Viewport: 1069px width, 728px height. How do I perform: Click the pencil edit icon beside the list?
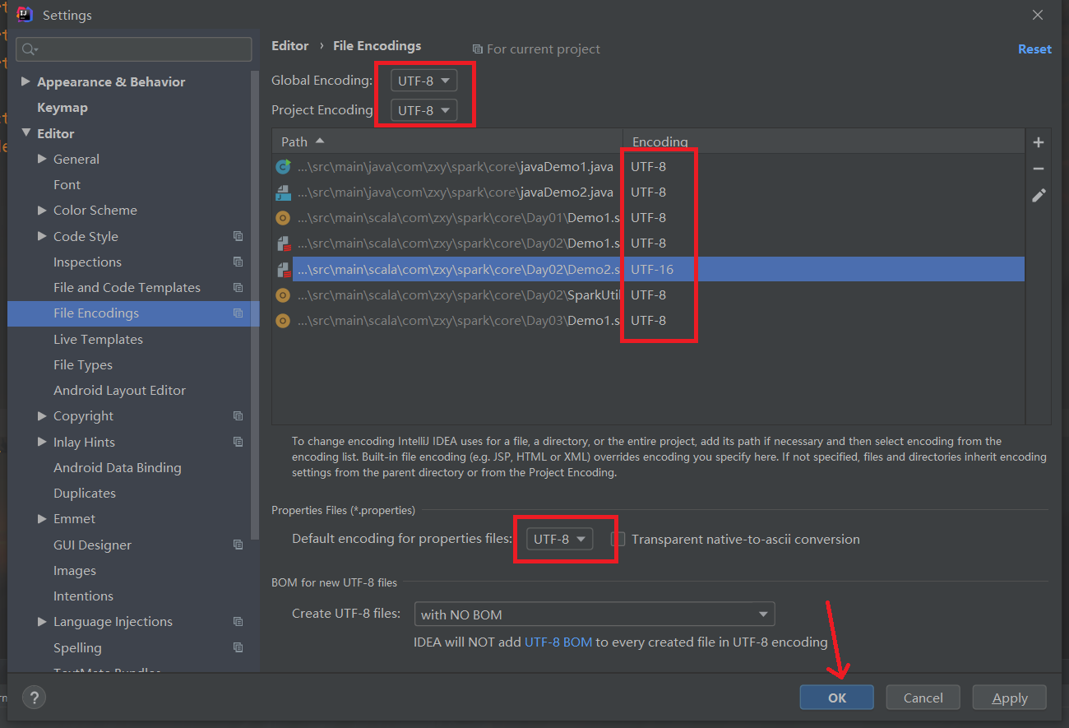click(x=1038, y=195)
